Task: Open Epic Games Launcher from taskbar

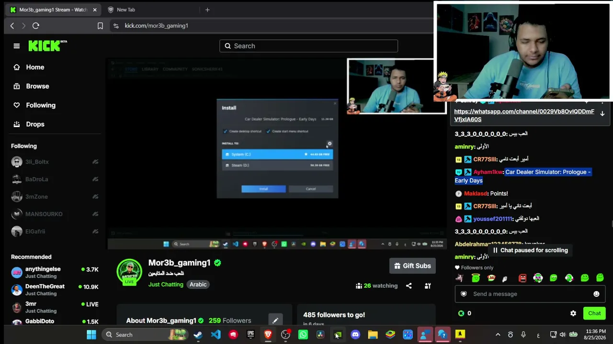Action: click(x=250, y=335)
